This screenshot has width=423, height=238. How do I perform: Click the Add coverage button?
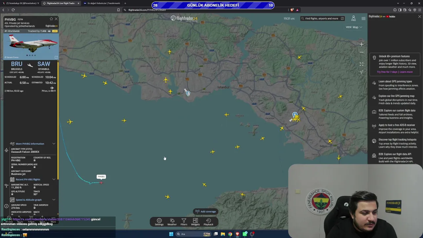tap(206, 212)
